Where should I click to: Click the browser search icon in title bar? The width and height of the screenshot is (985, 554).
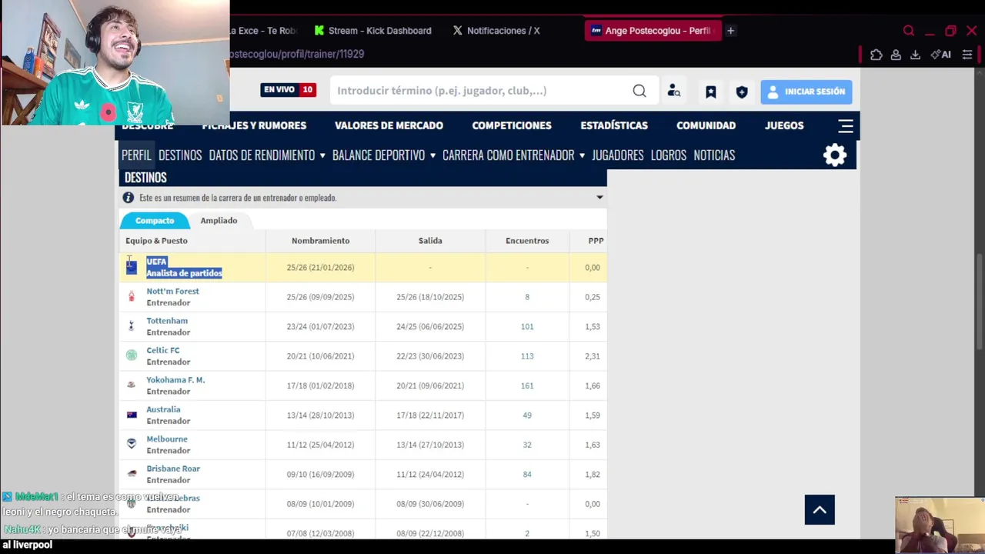[909, 31]
